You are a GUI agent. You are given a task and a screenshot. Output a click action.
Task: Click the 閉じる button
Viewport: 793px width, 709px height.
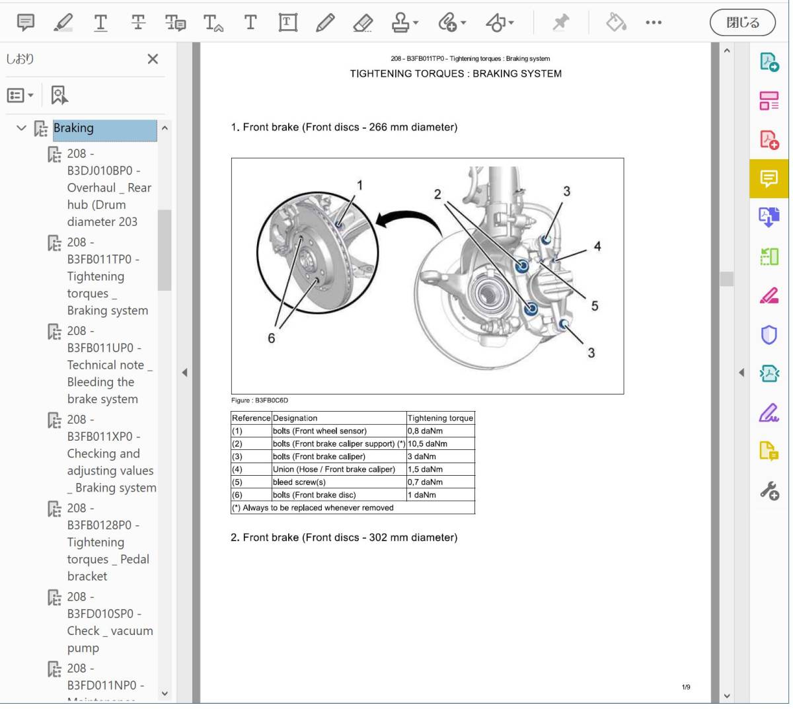click(x=743, y=22)
